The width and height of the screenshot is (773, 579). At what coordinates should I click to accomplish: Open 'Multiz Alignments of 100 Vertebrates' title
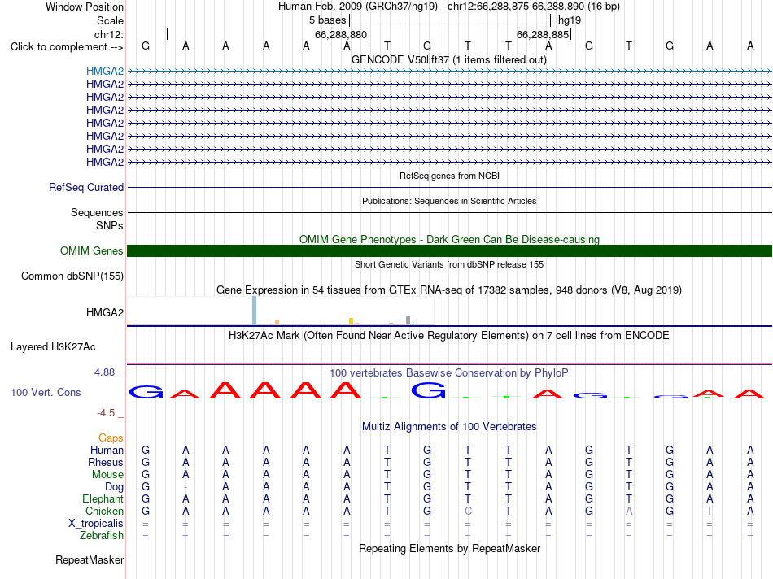coord(449,427)
